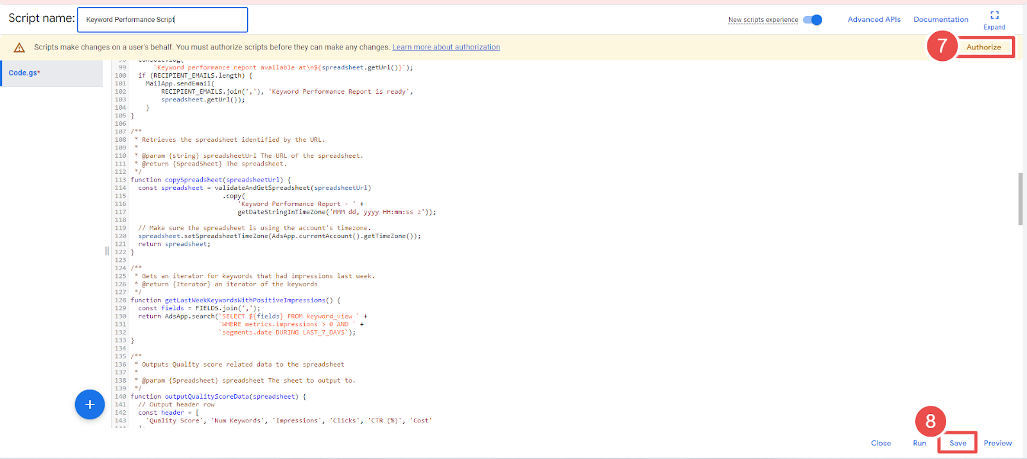
Task: Click the 'WHERE metrics.impressions' query line
Action: point(291,324)
